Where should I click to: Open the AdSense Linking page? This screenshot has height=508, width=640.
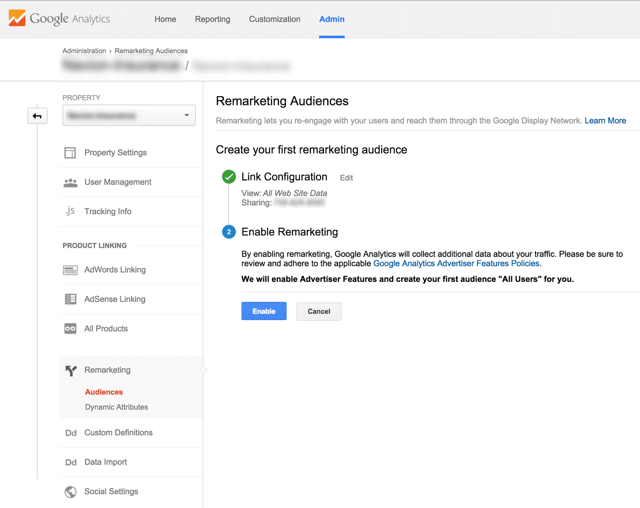tap(115, 299)
